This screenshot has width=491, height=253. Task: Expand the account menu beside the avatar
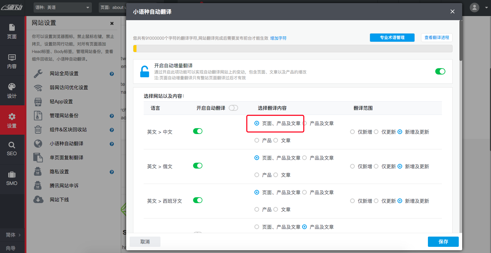pyautogui.click(x=487, y=7)
